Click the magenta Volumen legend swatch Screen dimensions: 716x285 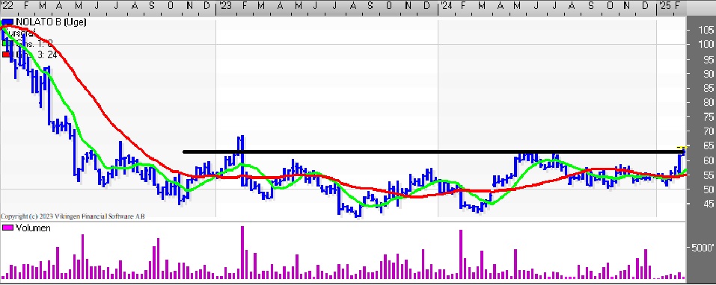click(7, 228)
